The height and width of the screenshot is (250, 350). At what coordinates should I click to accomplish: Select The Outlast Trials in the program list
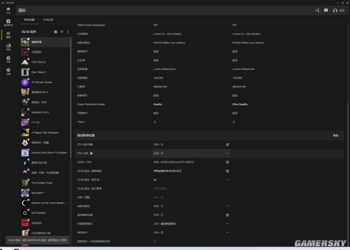pyautogui.click(x=45, y=183)
